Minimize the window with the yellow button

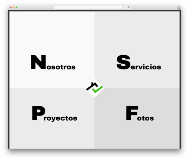(14, 8)
